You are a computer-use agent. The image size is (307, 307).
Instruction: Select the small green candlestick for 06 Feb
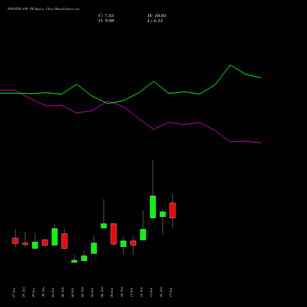(x=104, y=226)
